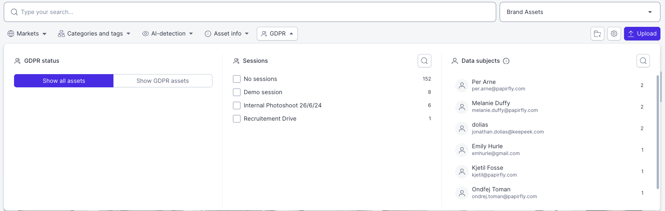Click the upload arrow icon on Upload
This screenshot has width=665, height=211.
point(631,34)
